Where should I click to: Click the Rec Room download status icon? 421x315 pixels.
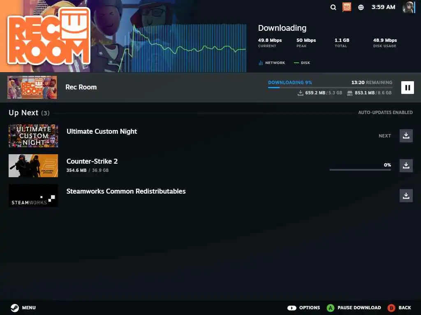click(347, 7)
